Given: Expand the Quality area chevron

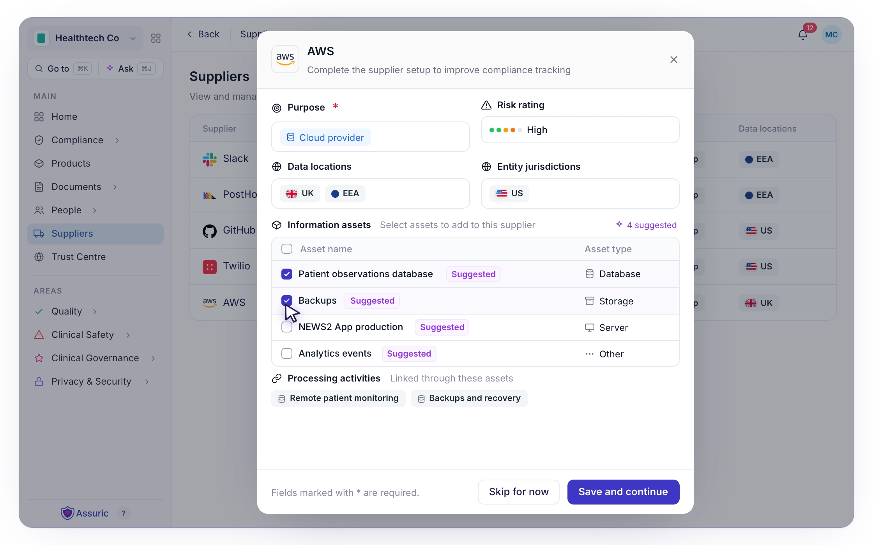Looking at the screenshot, I should tap(95, 311).
